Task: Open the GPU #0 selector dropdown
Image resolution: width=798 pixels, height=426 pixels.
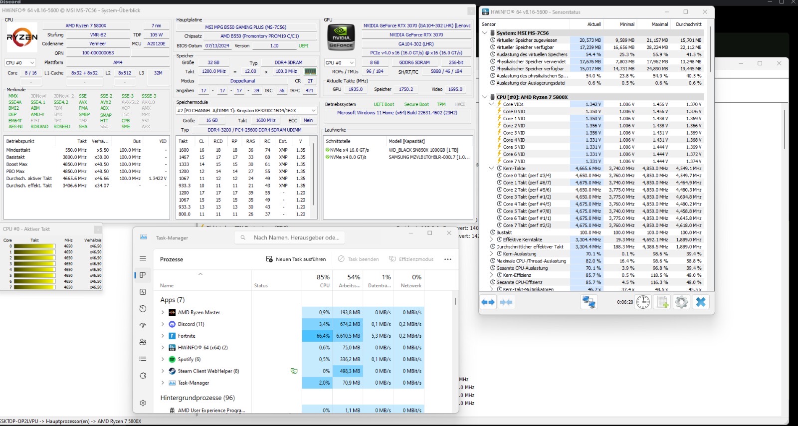Action: click(x=340, y=63)
